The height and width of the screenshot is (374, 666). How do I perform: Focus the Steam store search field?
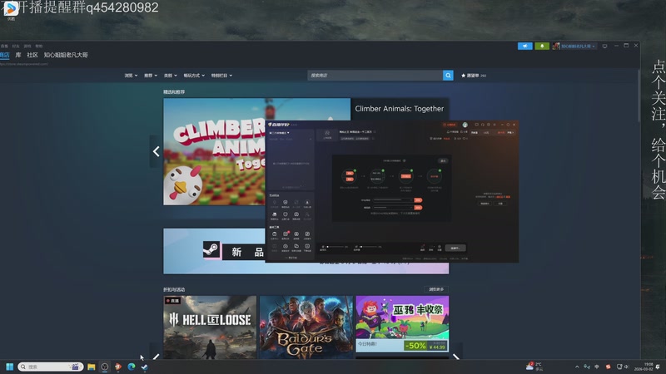(375, 76)
